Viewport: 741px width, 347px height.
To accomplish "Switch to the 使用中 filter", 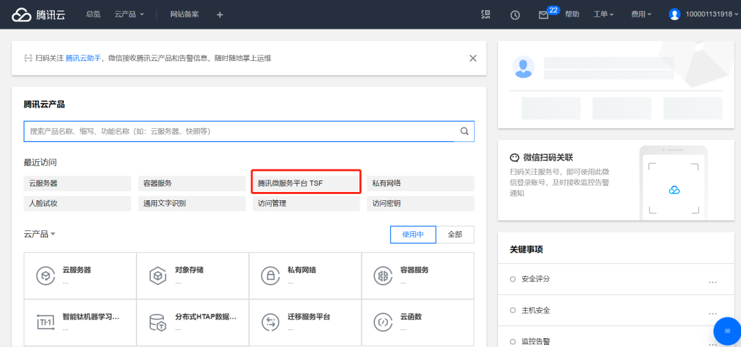I will pyautogui.click(x=413, y=234).
